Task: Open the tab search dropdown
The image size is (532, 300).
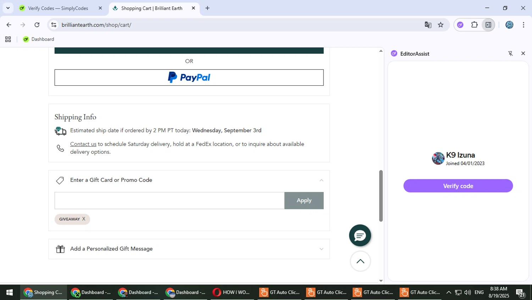Action: click(x=8, y=8)
